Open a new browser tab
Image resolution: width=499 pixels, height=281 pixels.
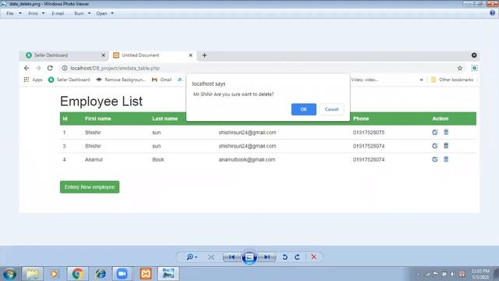point(204,55)
